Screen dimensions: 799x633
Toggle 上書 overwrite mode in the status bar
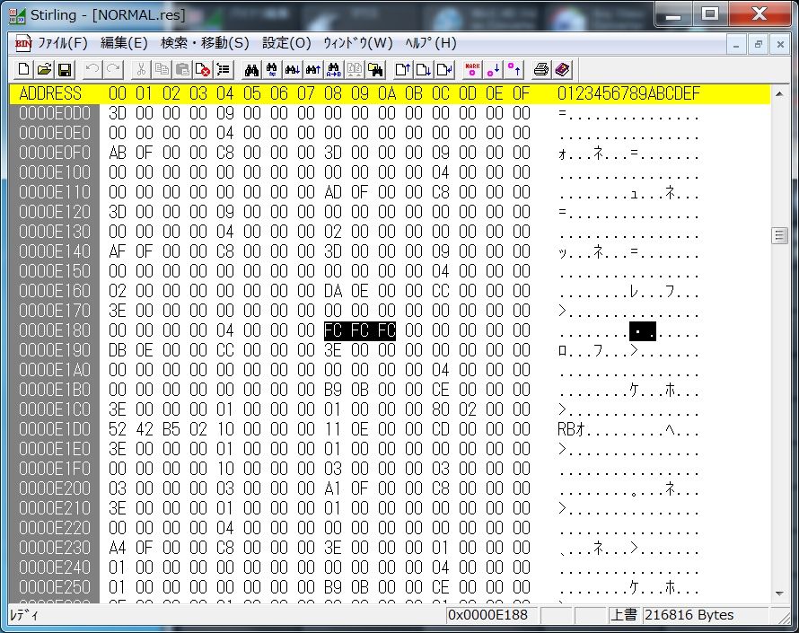pyautogui.click(x=624, y=615)
